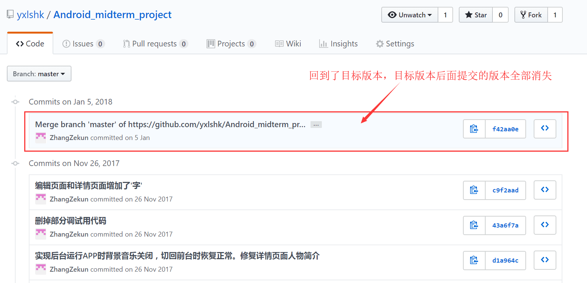The width and height of the screenshot is (587, 283).
Task: Open the commit titled 删掉部分调试用代码
Action: coord(71,221)
